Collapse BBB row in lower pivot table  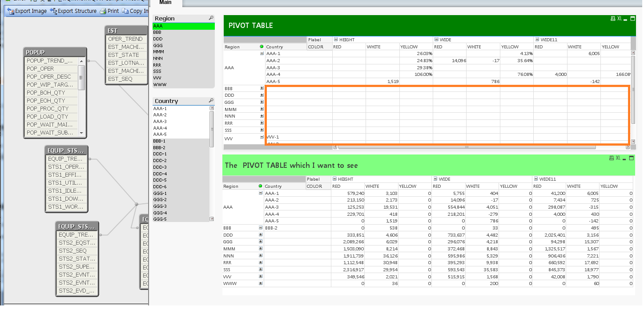click(x=261, y=228)
